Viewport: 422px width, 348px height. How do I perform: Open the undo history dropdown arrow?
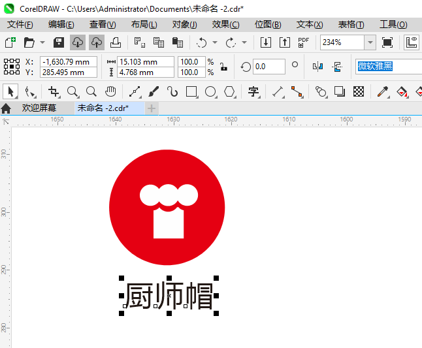215,42
